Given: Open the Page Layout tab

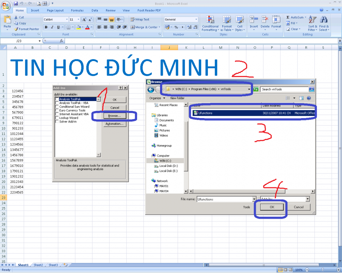Looking at the screenshot, I should [55, 11].
